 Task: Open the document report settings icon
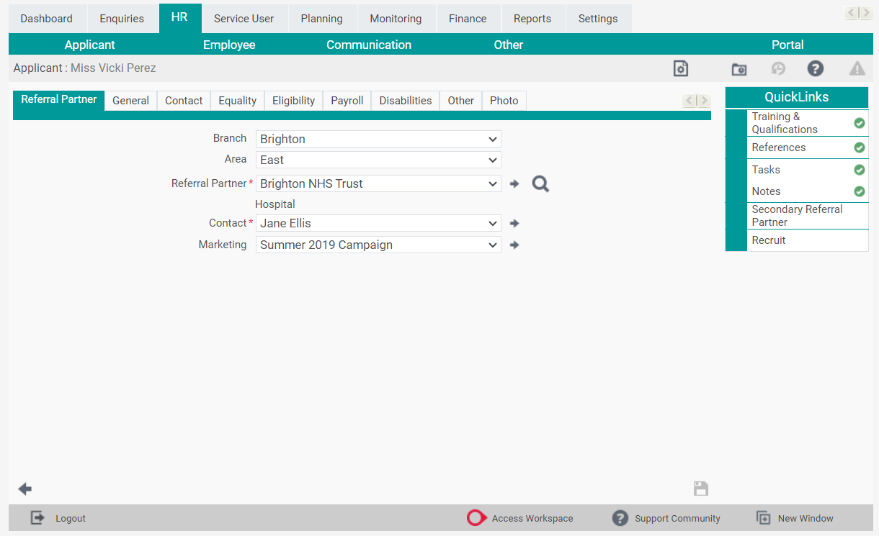pos(680,68)
